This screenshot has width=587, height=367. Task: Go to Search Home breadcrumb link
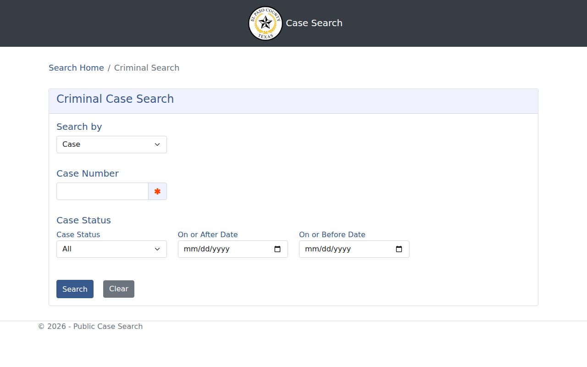[x=76, y=68]
